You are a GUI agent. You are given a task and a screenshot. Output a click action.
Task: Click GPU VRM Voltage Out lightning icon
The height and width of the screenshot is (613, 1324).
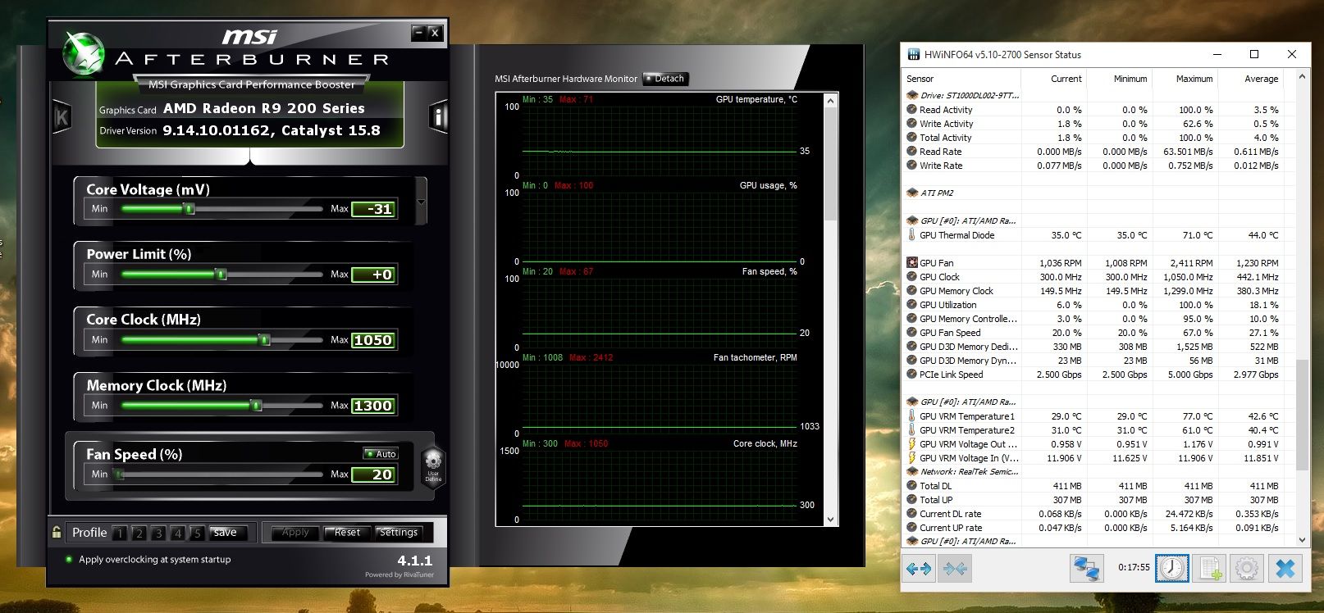911,444
